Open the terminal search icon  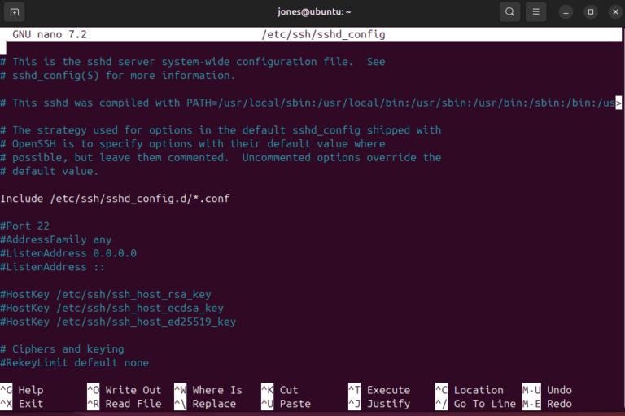509,12
